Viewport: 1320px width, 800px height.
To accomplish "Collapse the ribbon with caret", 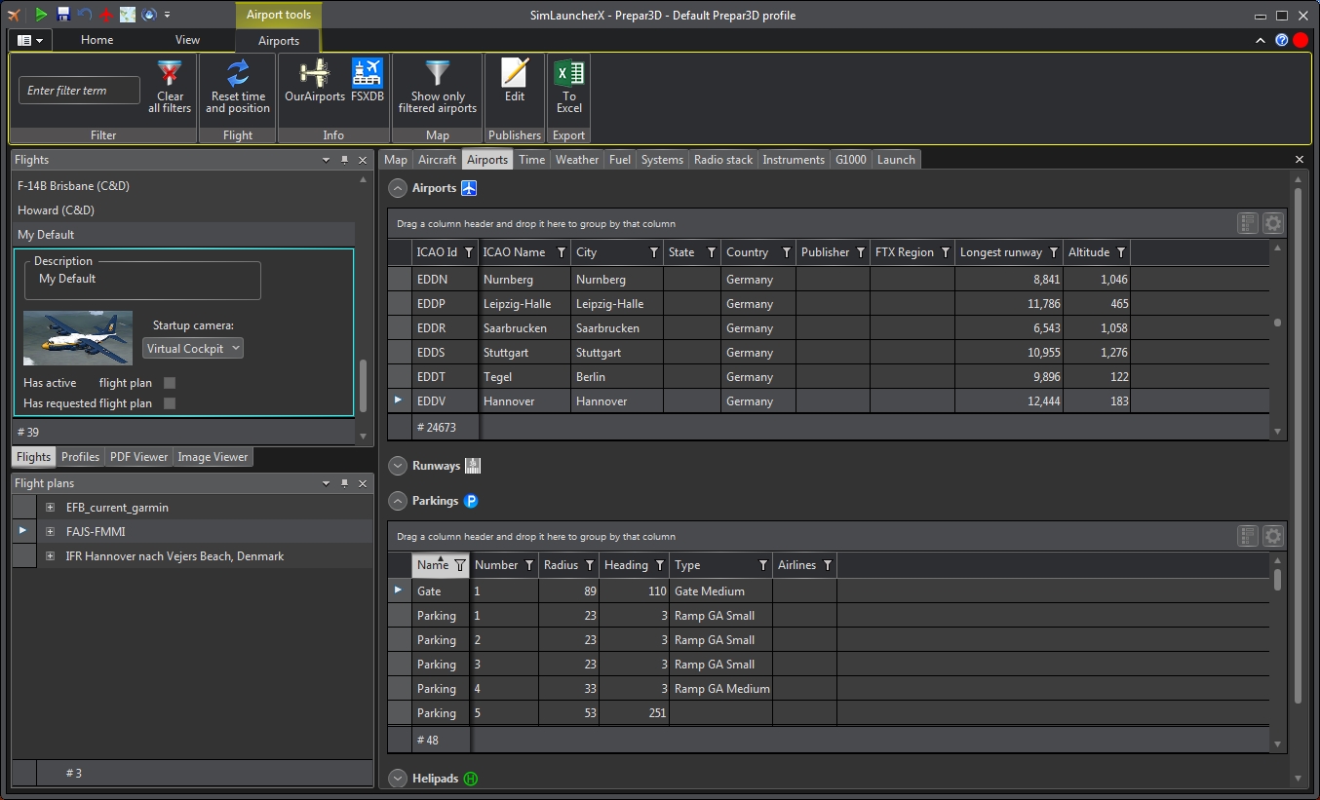I will pyautogui.click(x=1262, y=40).
